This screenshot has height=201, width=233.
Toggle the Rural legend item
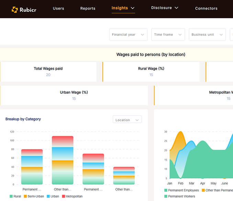[15, 197]
